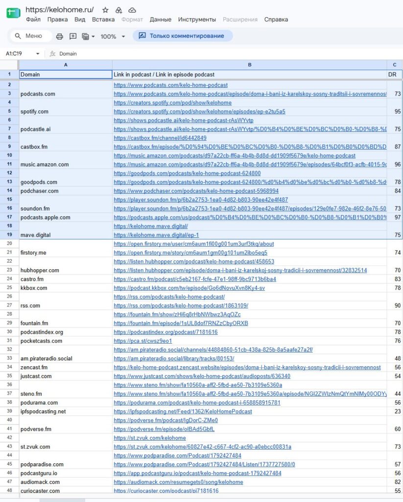Image resolution: width=403 pixels, height=502 pixels.
Task: Click the magnifier icon in the Меню search
Action: click(x=18, y=36)
